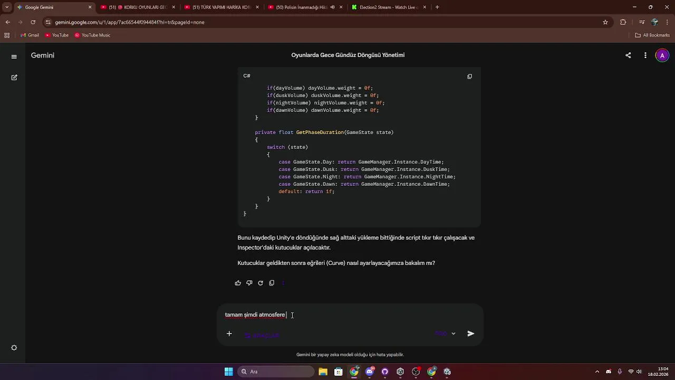The width and height of the screenshot is (675, 380).
Task: Send the typed message
Action: pyautogui.click(x=471, y=334)
